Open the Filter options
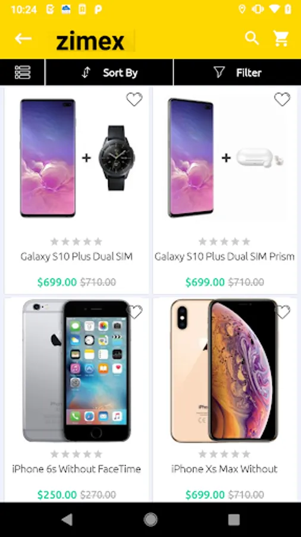301x537 pixels. (237, 72)
